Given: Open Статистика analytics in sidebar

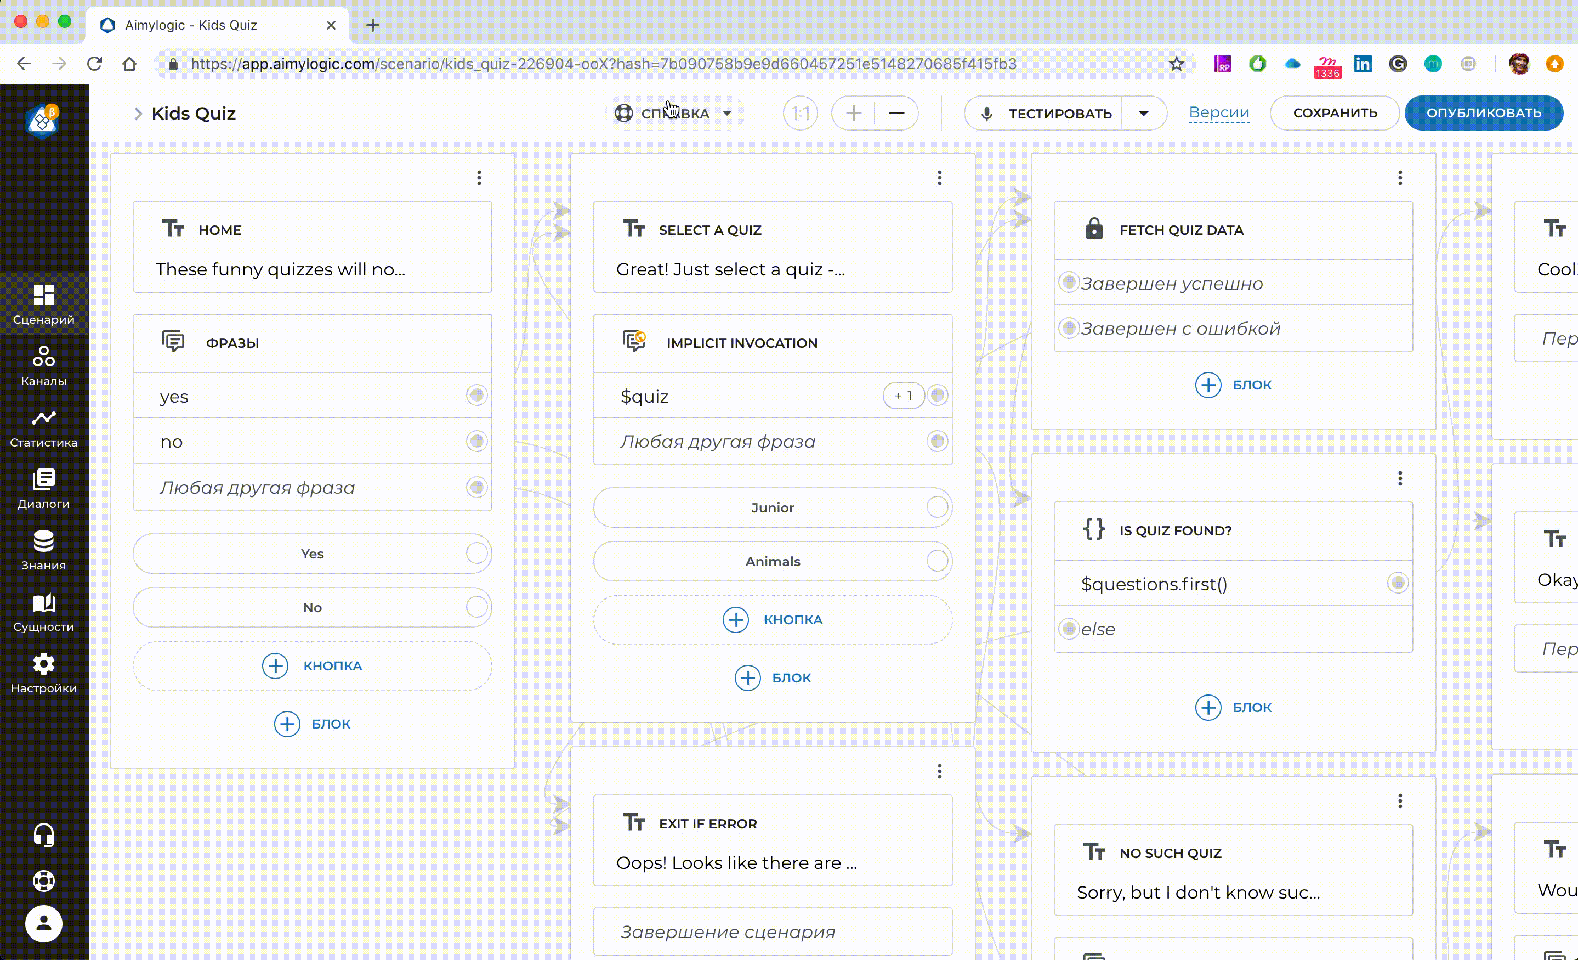Looking at the screenshot, I should [x=43, y=427].
